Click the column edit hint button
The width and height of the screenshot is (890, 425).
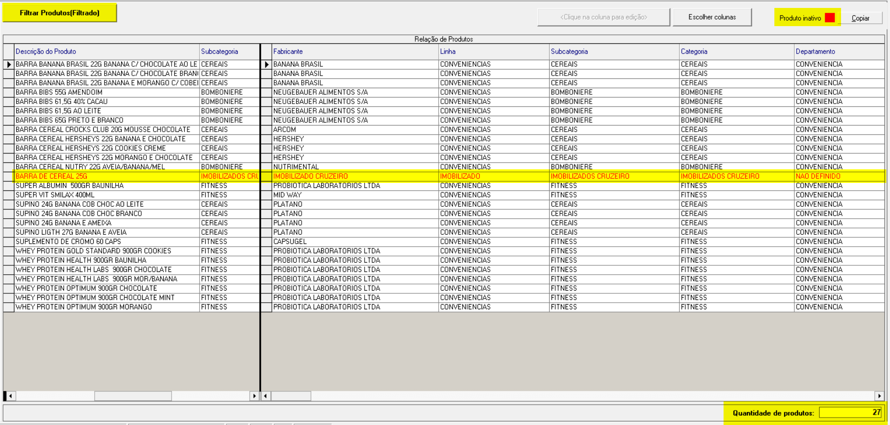603,17
